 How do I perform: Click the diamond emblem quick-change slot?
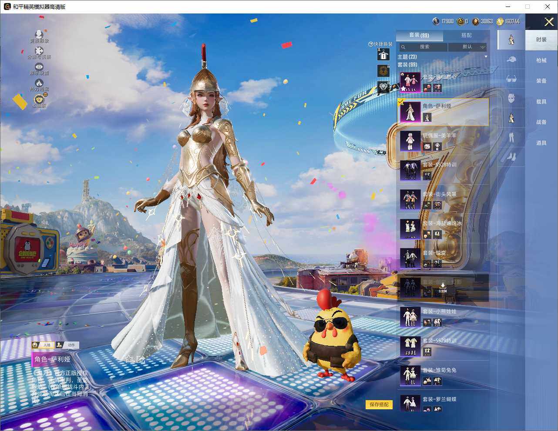[x=383, y=87]
